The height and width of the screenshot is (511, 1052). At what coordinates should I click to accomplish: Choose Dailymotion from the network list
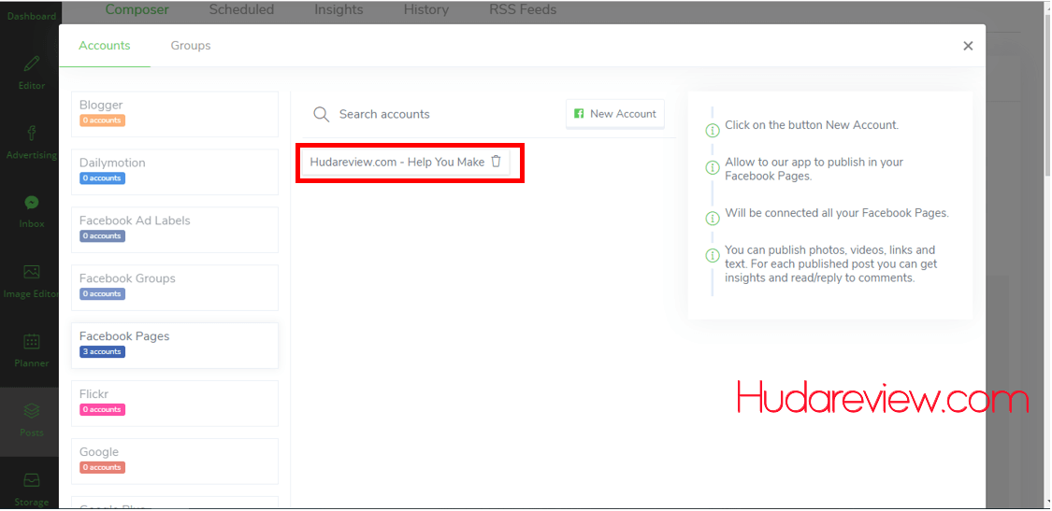[x=175, y=171]
